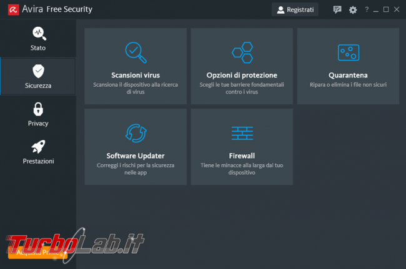
Task: Click 'Correggi i rischi per la sicurezza' description
Action: click(x=136, y=169)
